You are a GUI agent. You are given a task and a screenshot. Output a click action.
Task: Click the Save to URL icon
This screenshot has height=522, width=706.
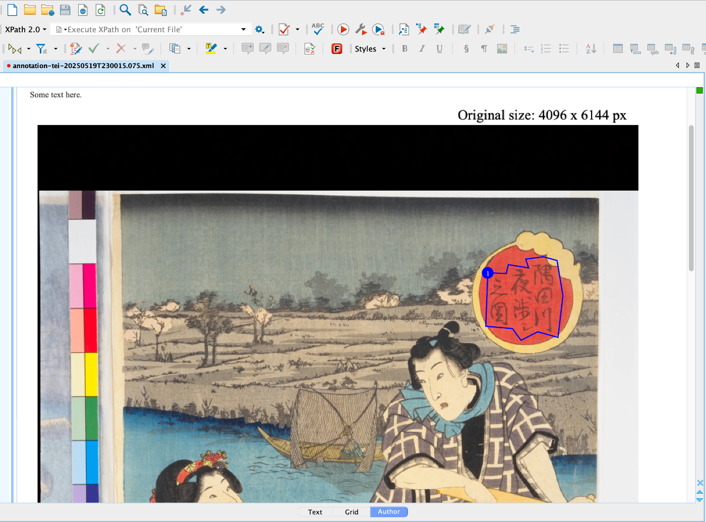(83, 10)
